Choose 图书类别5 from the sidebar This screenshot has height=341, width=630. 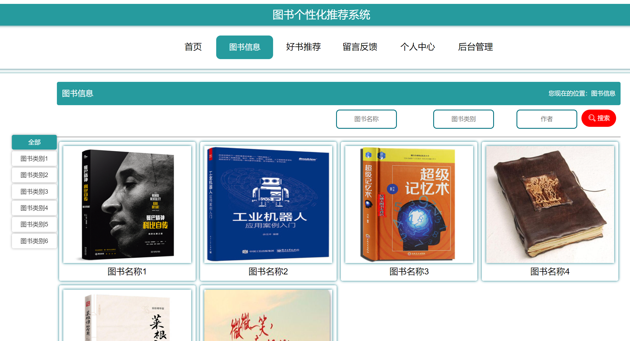[x=34, y=224]
